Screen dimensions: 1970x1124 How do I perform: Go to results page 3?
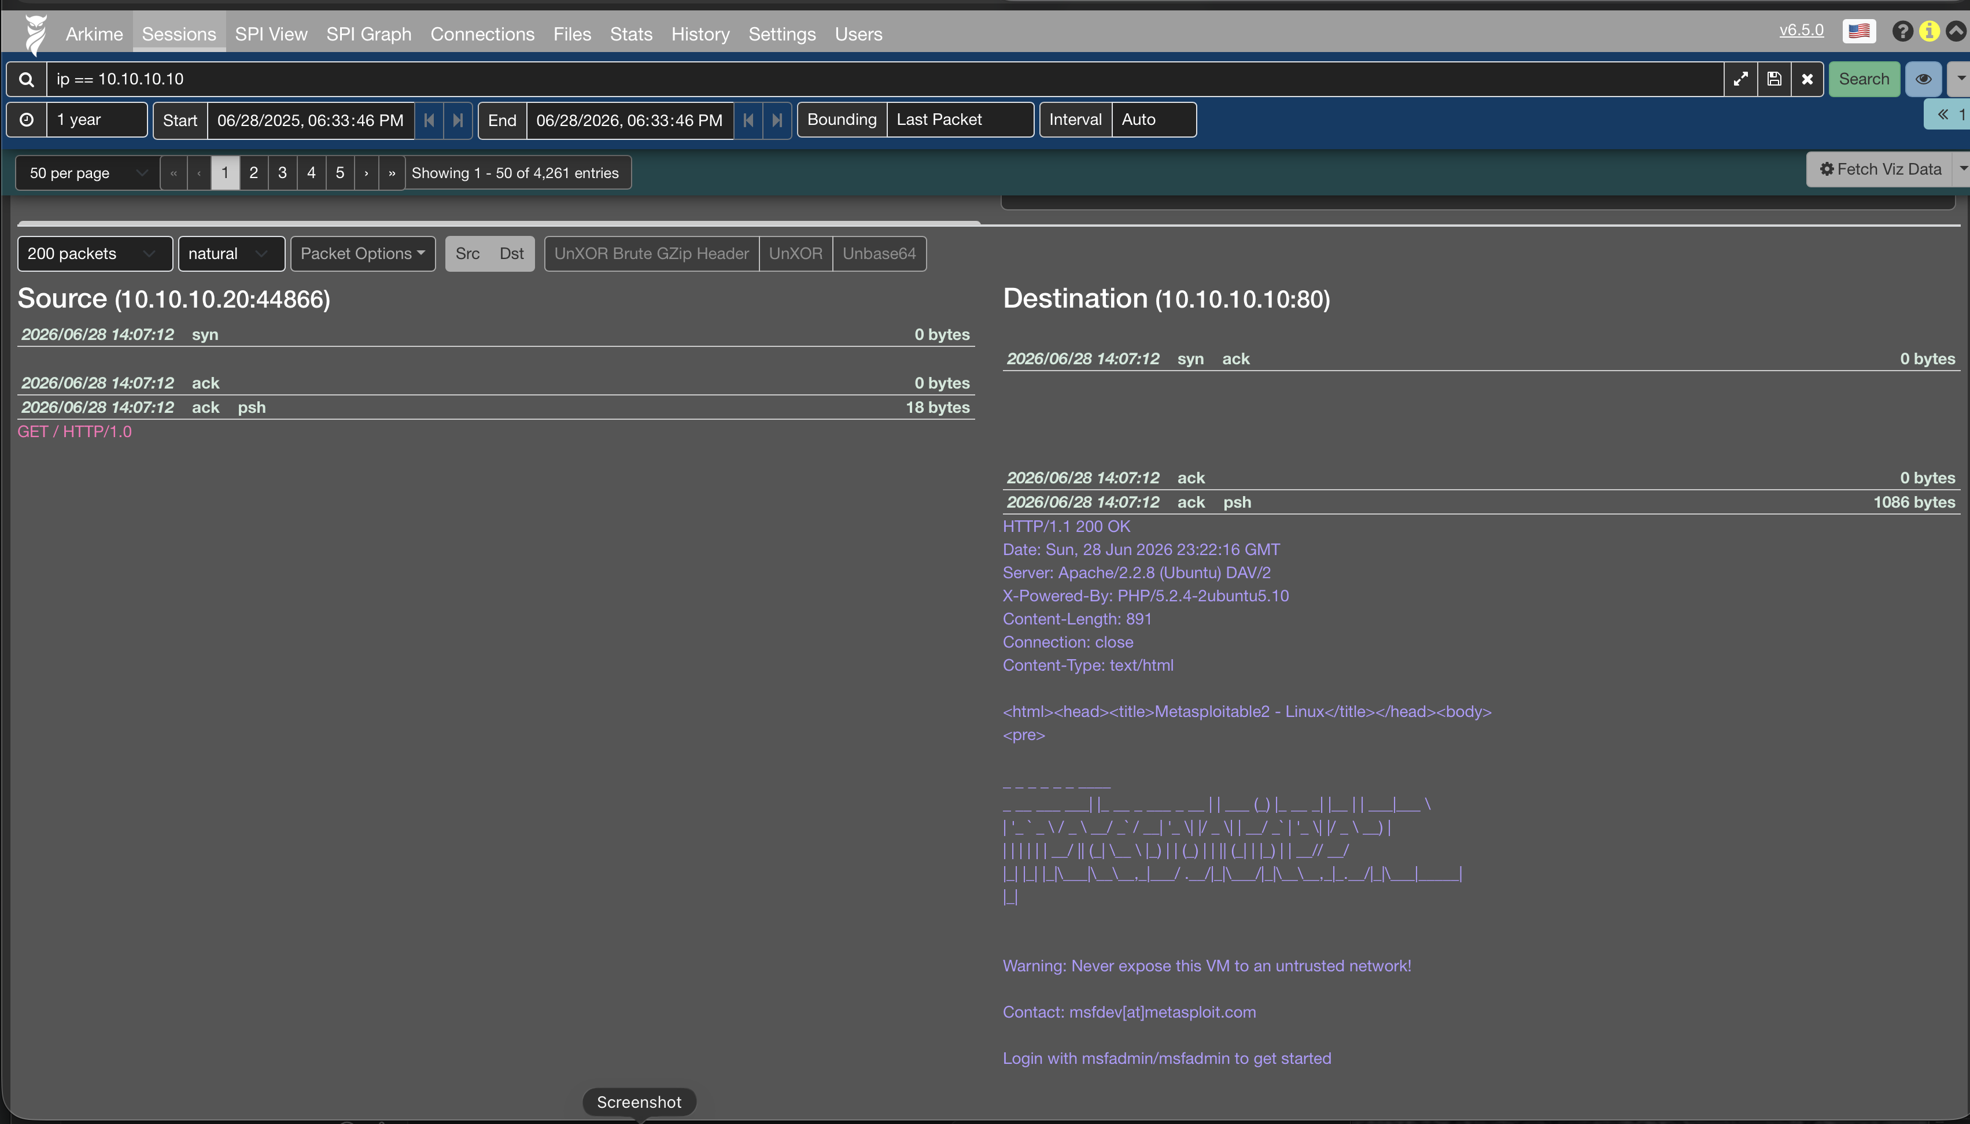click(x=283, y=173)
